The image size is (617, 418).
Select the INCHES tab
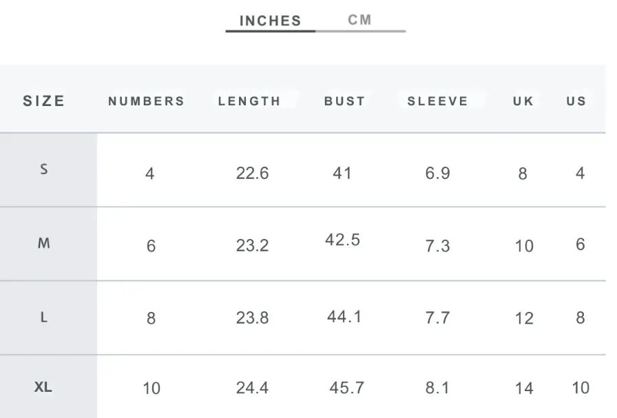coord(271,21)
